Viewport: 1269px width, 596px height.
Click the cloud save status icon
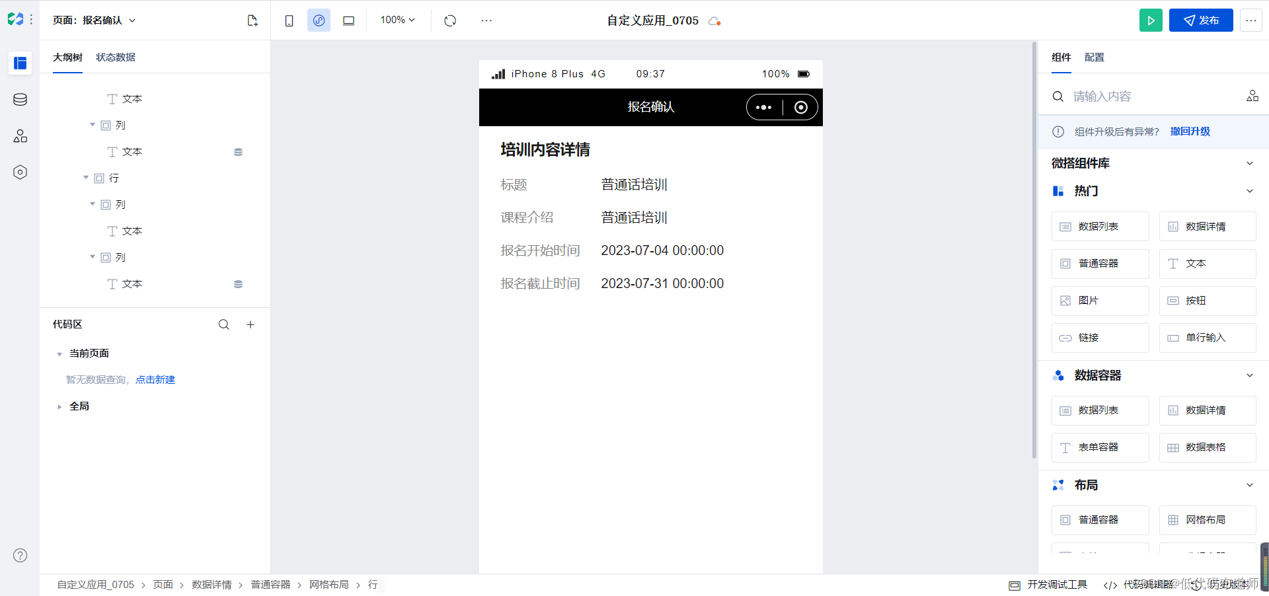[x=714, y=21]
